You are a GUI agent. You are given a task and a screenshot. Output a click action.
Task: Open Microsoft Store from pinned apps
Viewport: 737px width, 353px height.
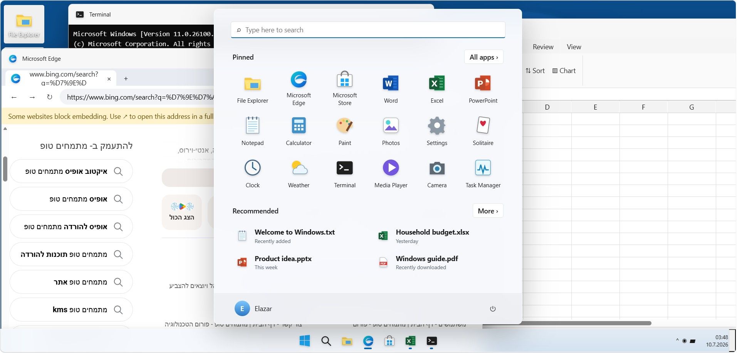coord(344,88)
